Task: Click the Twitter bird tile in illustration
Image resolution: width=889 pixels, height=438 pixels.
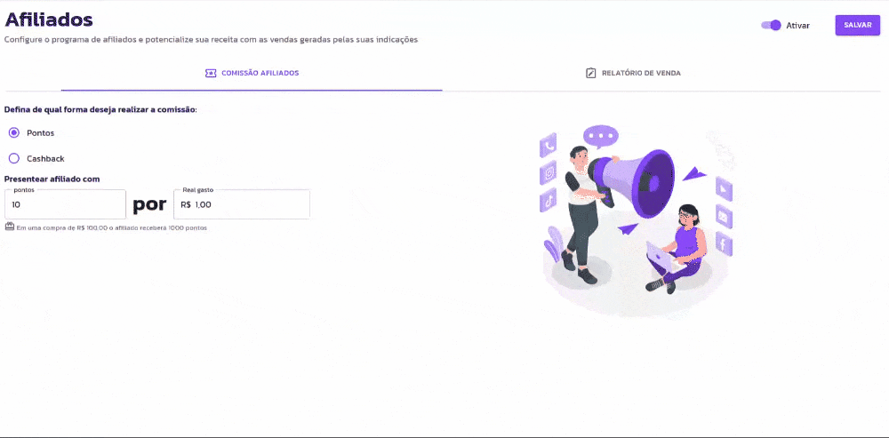Action: click(x=724, y=188)
